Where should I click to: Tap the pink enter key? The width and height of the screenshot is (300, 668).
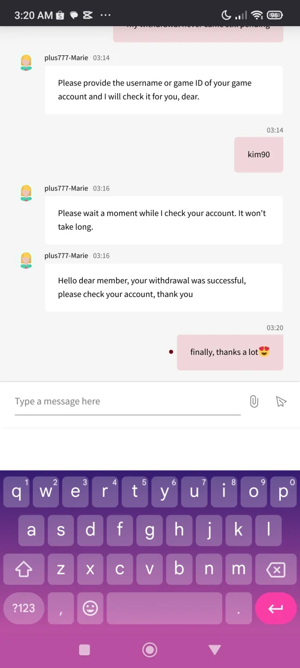click(x=276, y=609)
